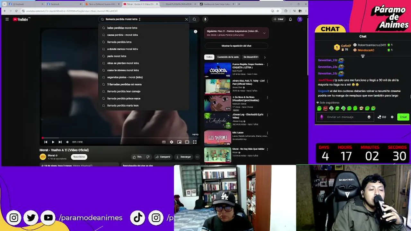Send message with green Chat button

(x=403, y=117)
